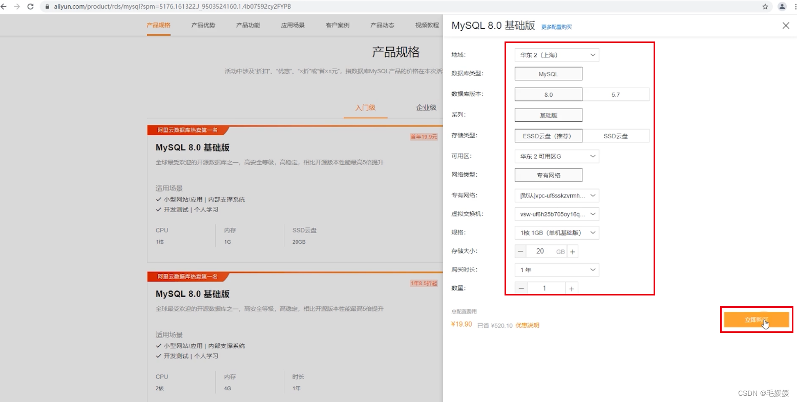
Task: Switch to 视频教程 nav tab
Action: coord(427,25)
